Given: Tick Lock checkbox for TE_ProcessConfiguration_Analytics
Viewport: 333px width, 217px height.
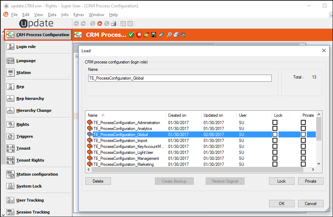Looking at the screenshot, I should coord(275,128).
